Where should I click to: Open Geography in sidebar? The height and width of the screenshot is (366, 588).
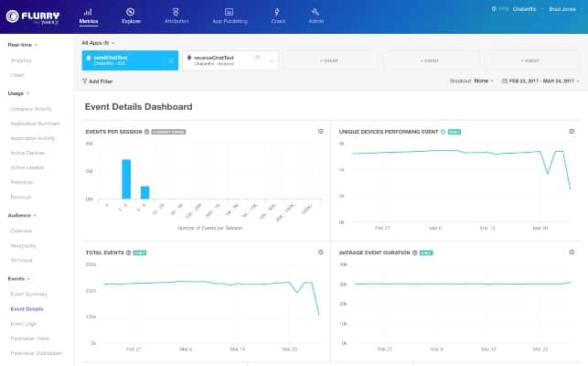coord(23,246)
